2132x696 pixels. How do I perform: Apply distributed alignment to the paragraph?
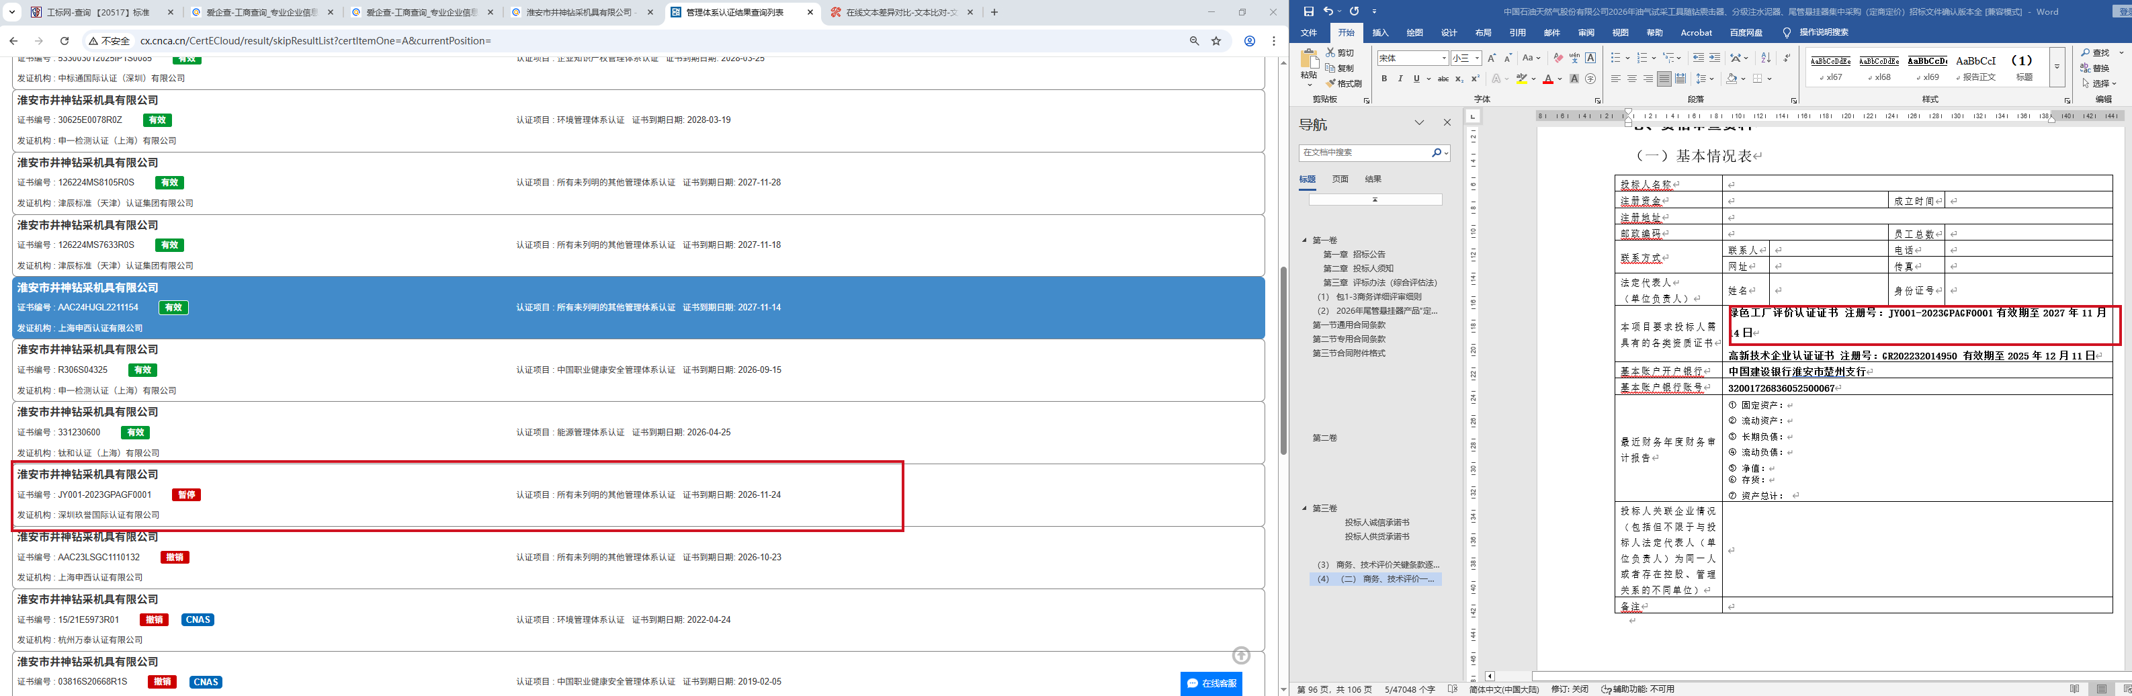tap(1680, 79)
